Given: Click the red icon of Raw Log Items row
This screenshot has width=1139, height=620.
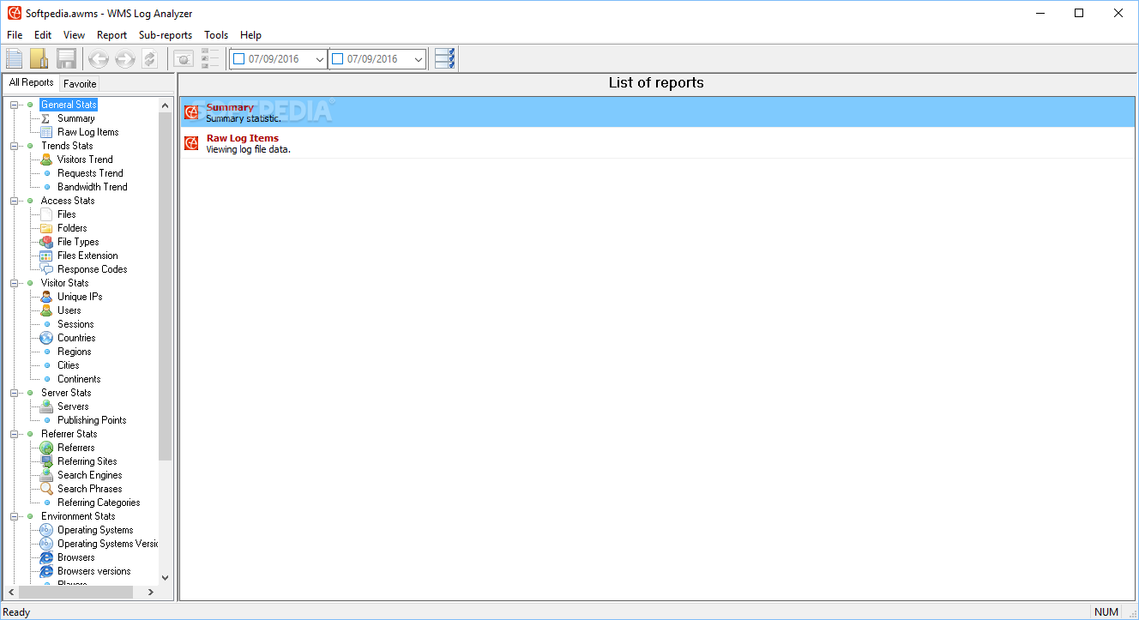Looking at the screenshot, I should [191, 143].
